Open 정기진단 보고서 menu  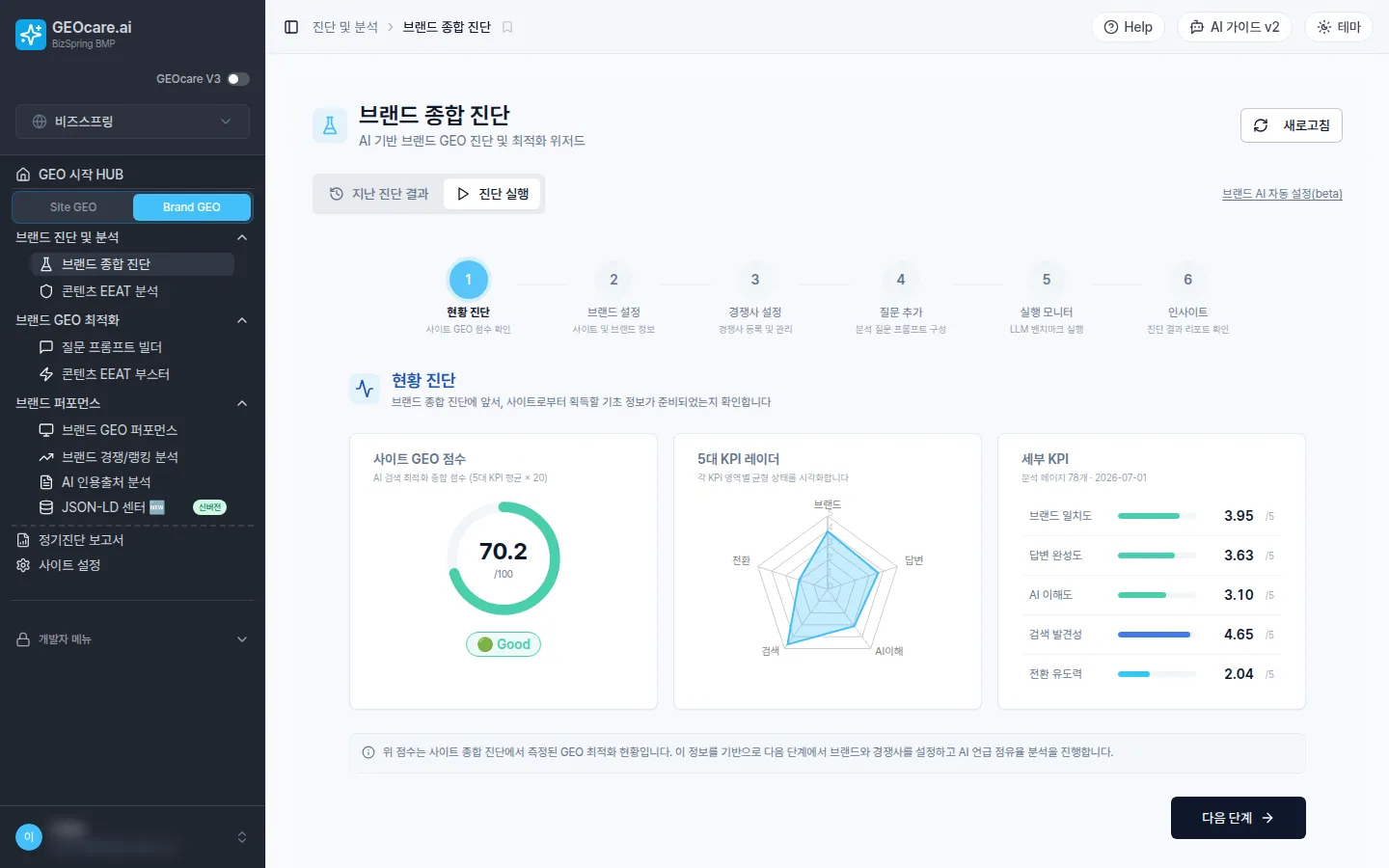132,540
